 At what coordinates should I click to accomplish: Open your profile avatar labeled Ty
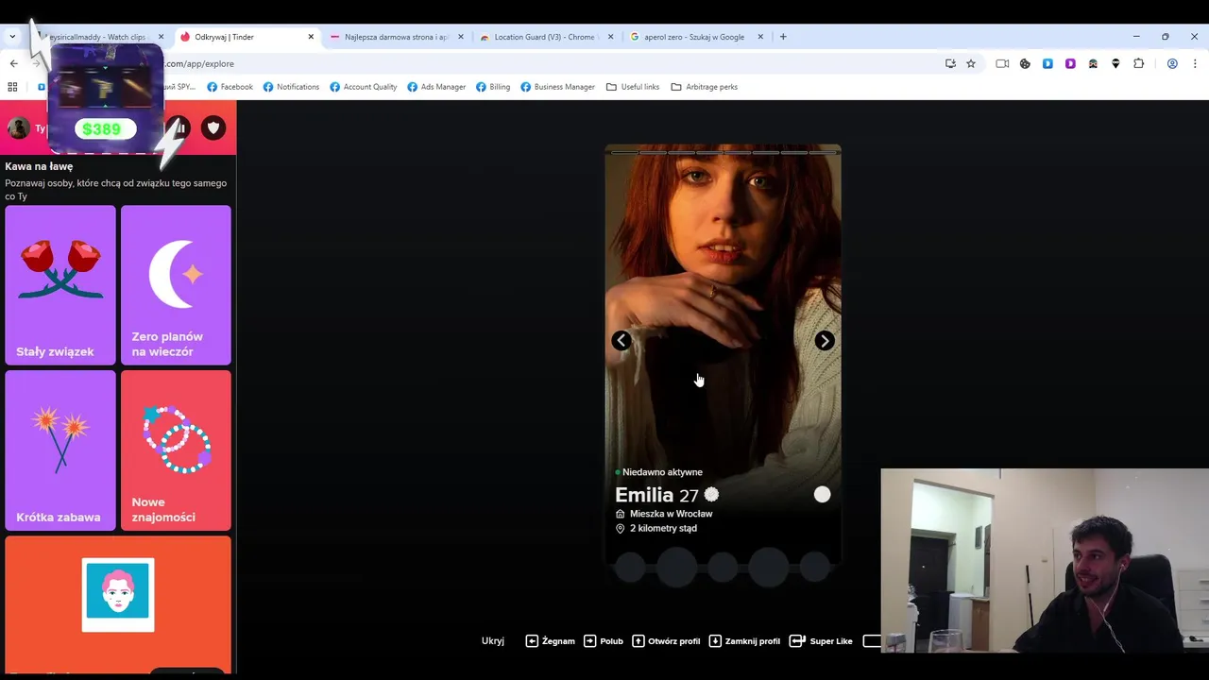[x=18, y=128]
